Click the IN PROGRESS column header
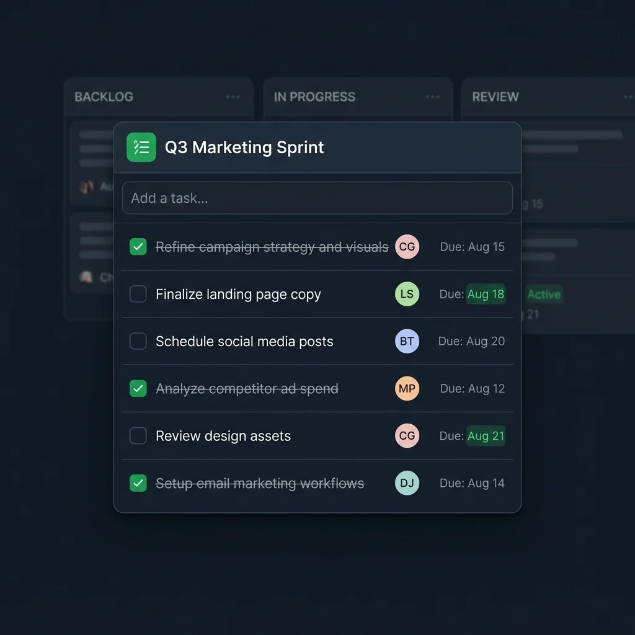The height and width of the screenshot is (635, 635). point(314,97)
